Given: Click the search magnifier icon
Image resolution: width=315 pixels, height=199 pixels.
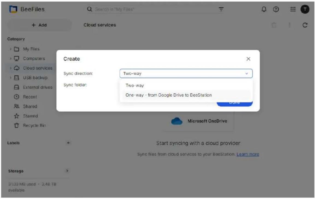Looking at the screenshot, I should click(89, 9).
